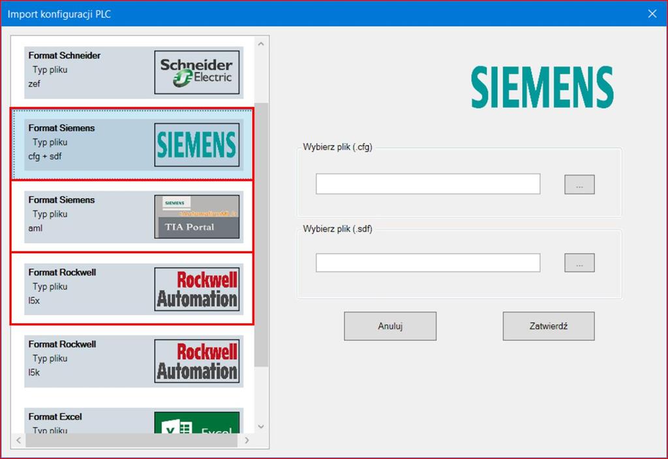The height and width of the screenshot is (459, 668).
Task: Choose the TIA Portal logo thumbnail
Action: [197, 217]
